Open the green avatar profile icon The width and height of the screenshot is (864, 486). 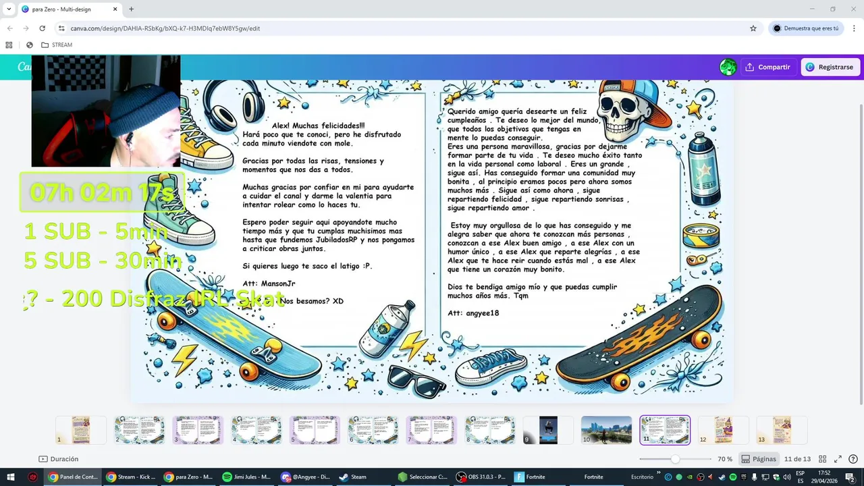tap(728, 67)
